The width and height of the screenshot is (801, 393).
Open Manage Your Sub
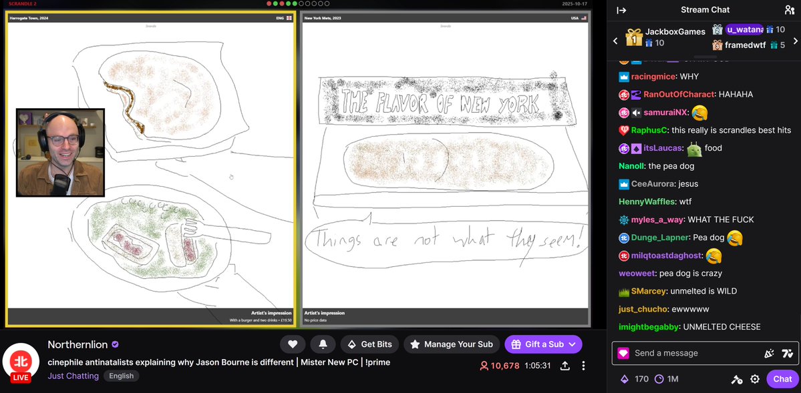(x=452, y=344)
